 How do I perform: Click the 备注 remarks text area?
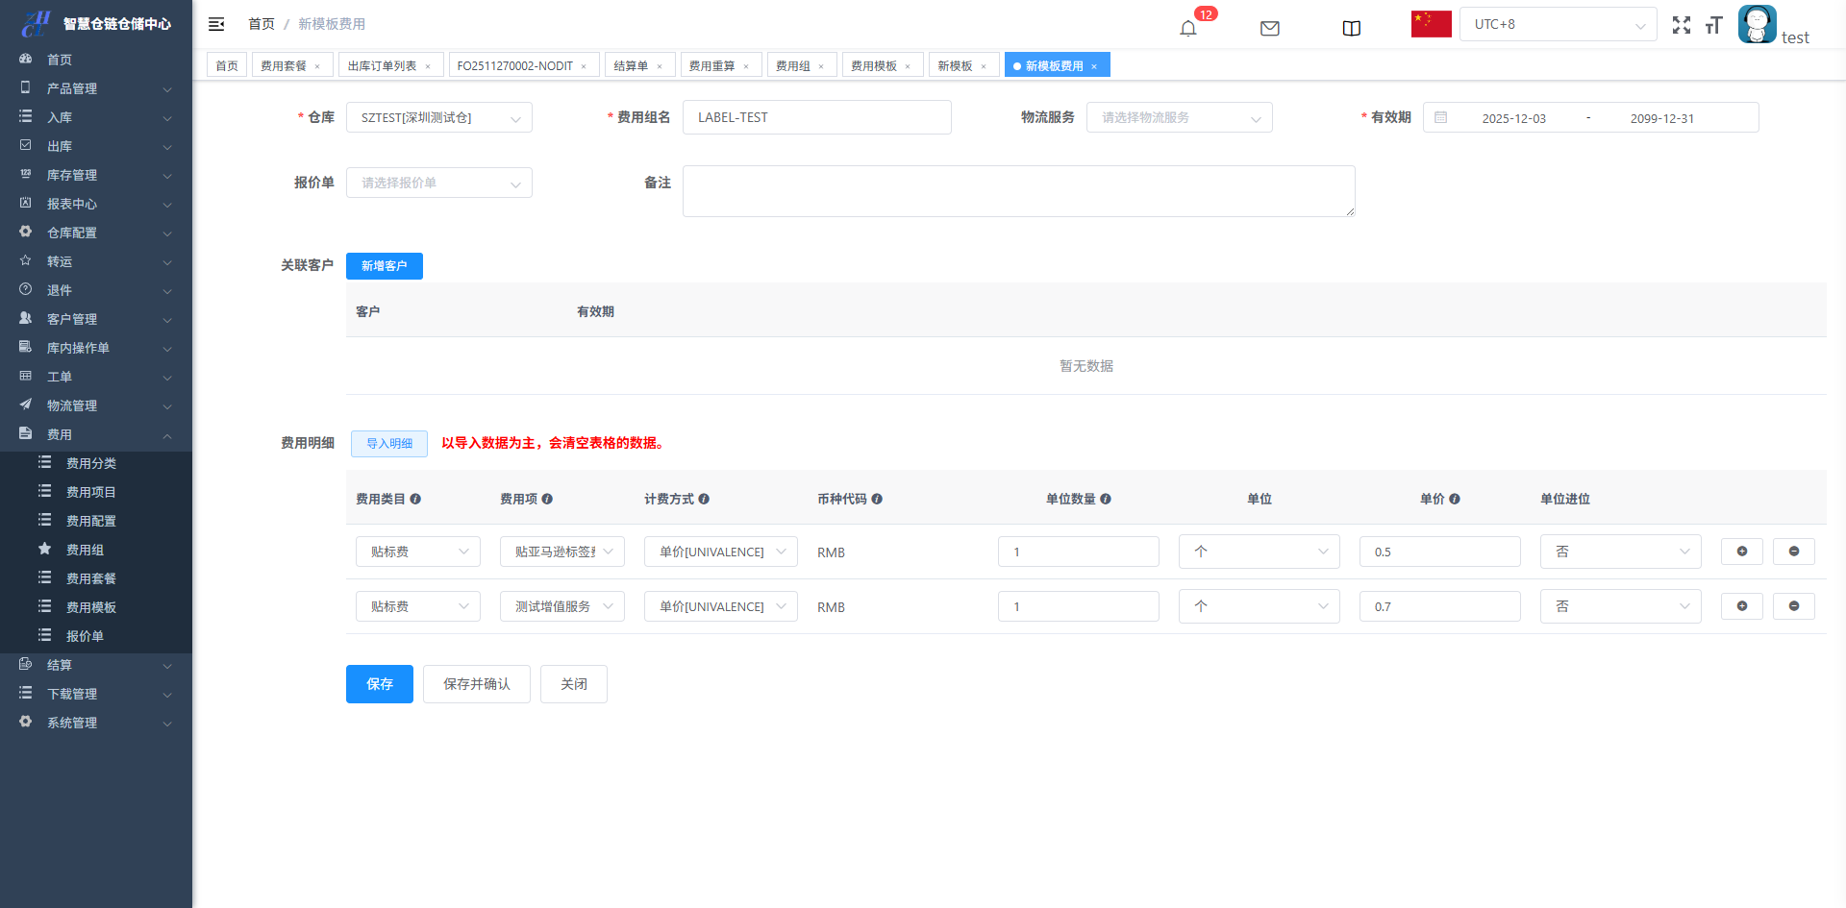click(1018, 191)
